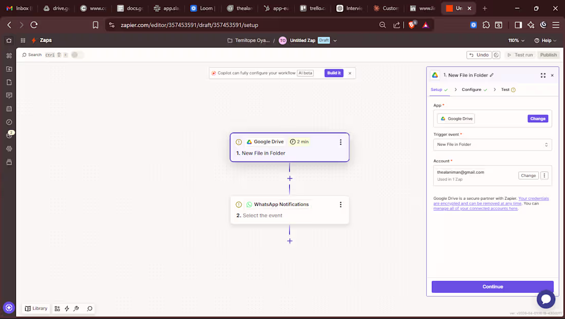Click the Draft status badge
This screenshot has width=565, height=319.
(x=324, y=41)
